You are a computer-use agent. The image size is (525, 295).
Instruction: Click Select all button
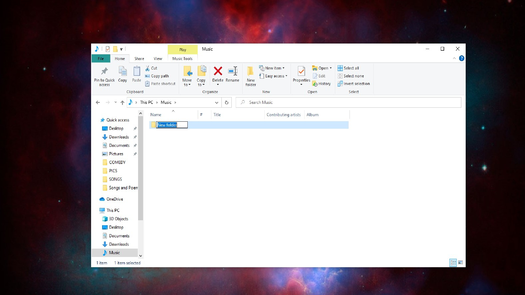pyautogui.click(x=349, y=68)
